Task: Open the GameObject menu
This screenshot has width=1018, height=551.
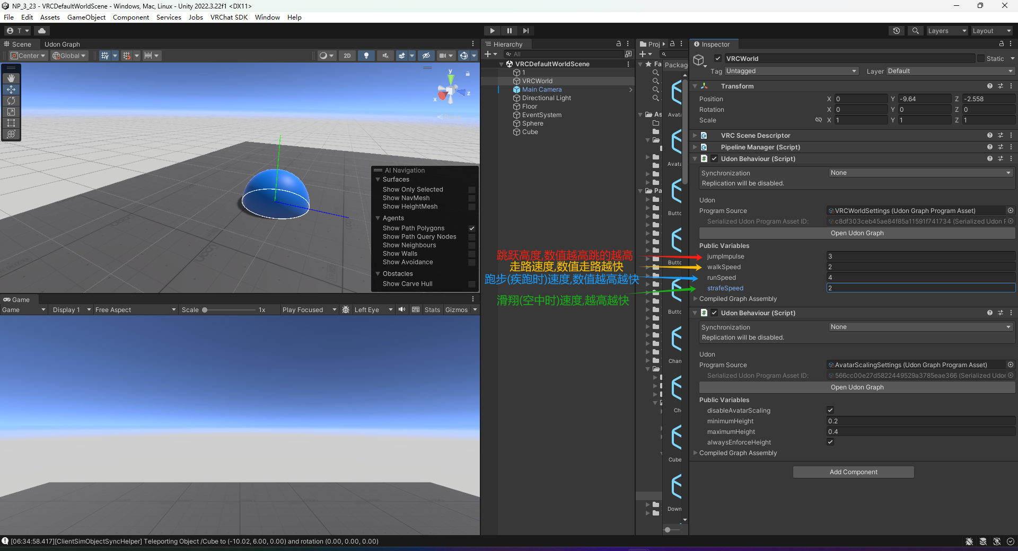Action: 86,17
